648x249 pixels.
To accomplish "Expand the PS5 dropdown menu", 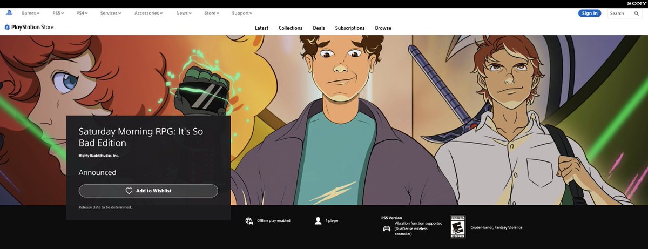I will tap(58, 13).
